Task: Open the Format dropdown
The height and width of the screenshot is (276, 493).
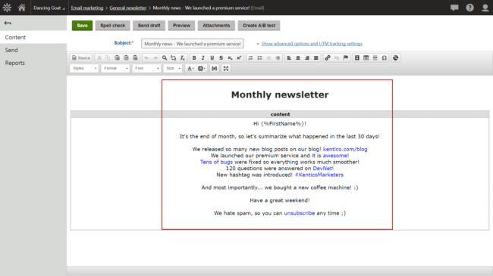Action: [115, 68]
